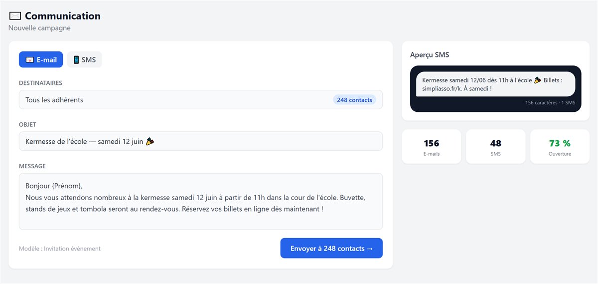Click the 248 contacts badge
Screen dimensions: 598x284
click(354, 100)
